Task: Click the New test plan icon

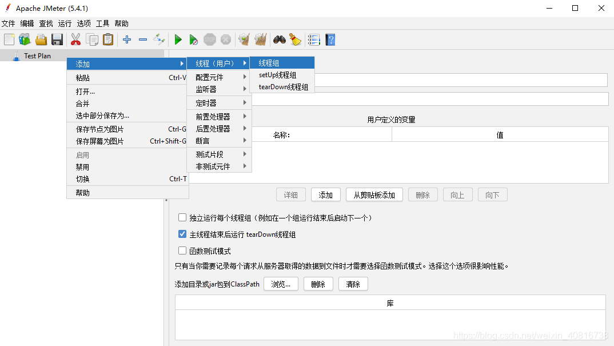Action: 9,39
